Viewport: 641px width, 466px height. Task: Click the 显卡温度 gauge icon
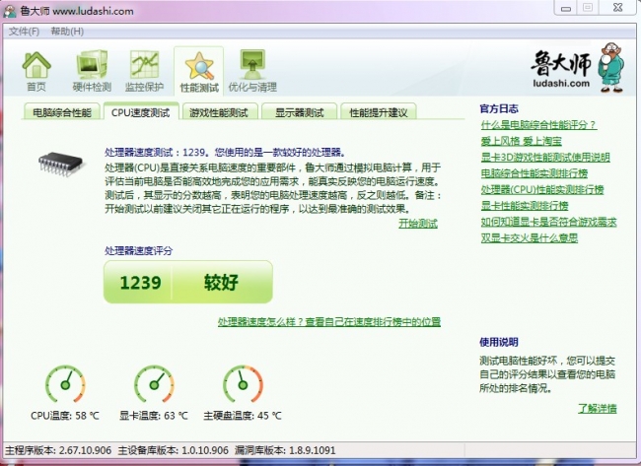click(x=154, y=385)
